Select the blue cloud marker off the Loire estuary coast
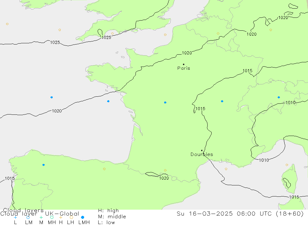Viewport: 308px width, 225px height. point(108,101)
